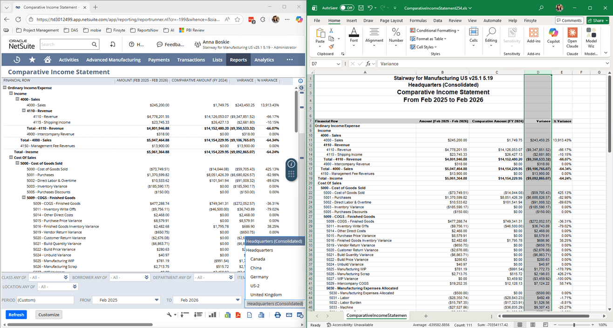Export NetSuite report to Excel icon
613x328 pixels.
pos(228,315)
